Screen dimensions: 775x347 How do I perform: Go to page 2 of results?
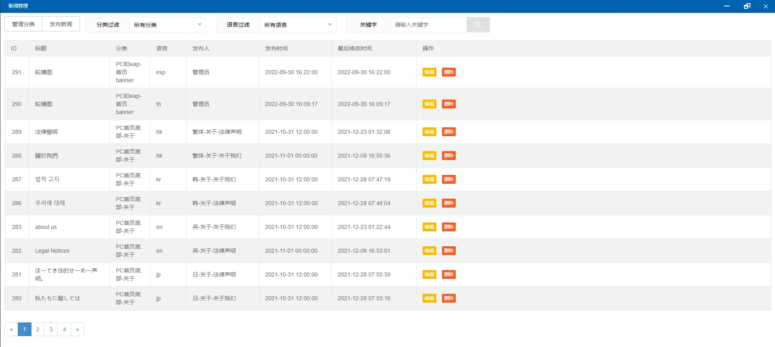pos(38,329)
